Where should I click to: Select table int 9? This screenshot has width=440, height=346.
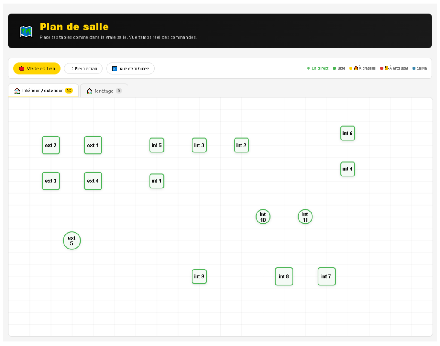(x=199, y=276)
